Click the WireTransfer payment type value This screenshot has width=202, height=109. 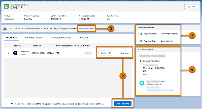[167, 41]
